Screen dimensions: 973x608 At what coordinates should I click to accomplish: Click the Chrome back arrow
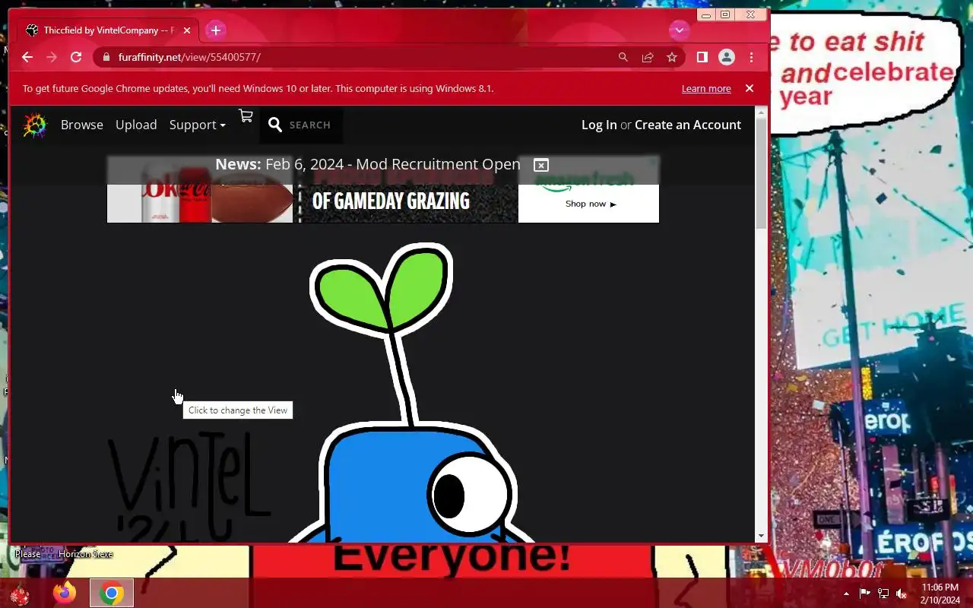pyautogui.click(x=27, y=57)
